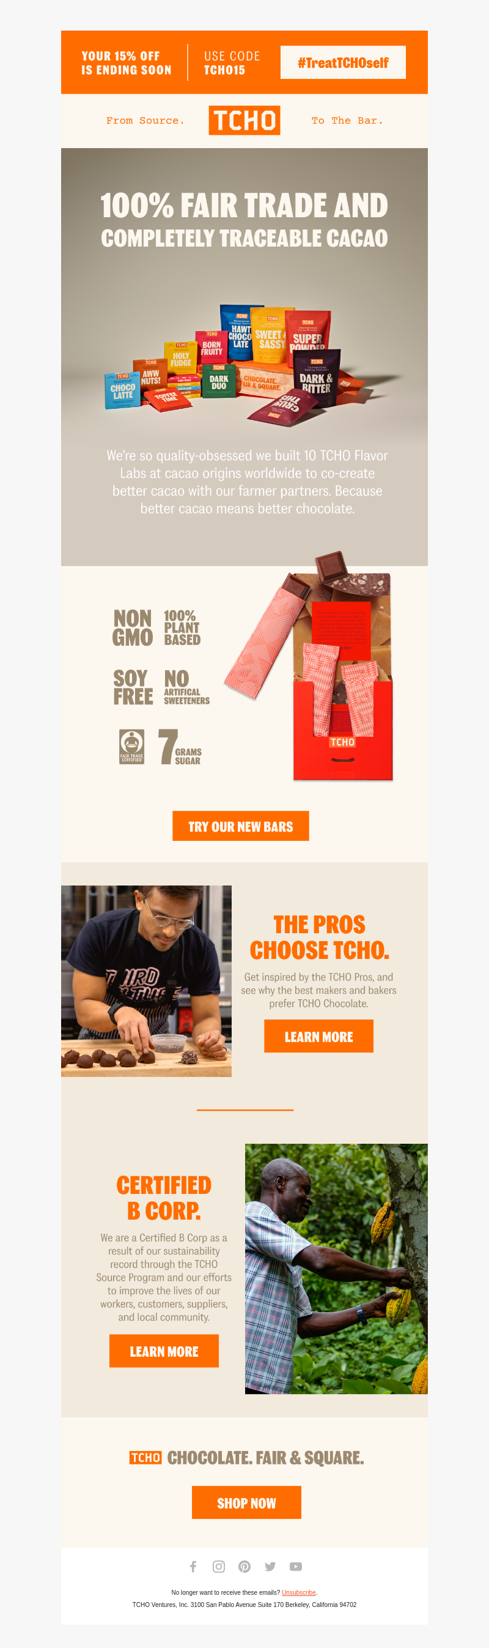The image size is (489, 1648).
Task: Click Try Our New Bars button
Action: coord(241,826)
